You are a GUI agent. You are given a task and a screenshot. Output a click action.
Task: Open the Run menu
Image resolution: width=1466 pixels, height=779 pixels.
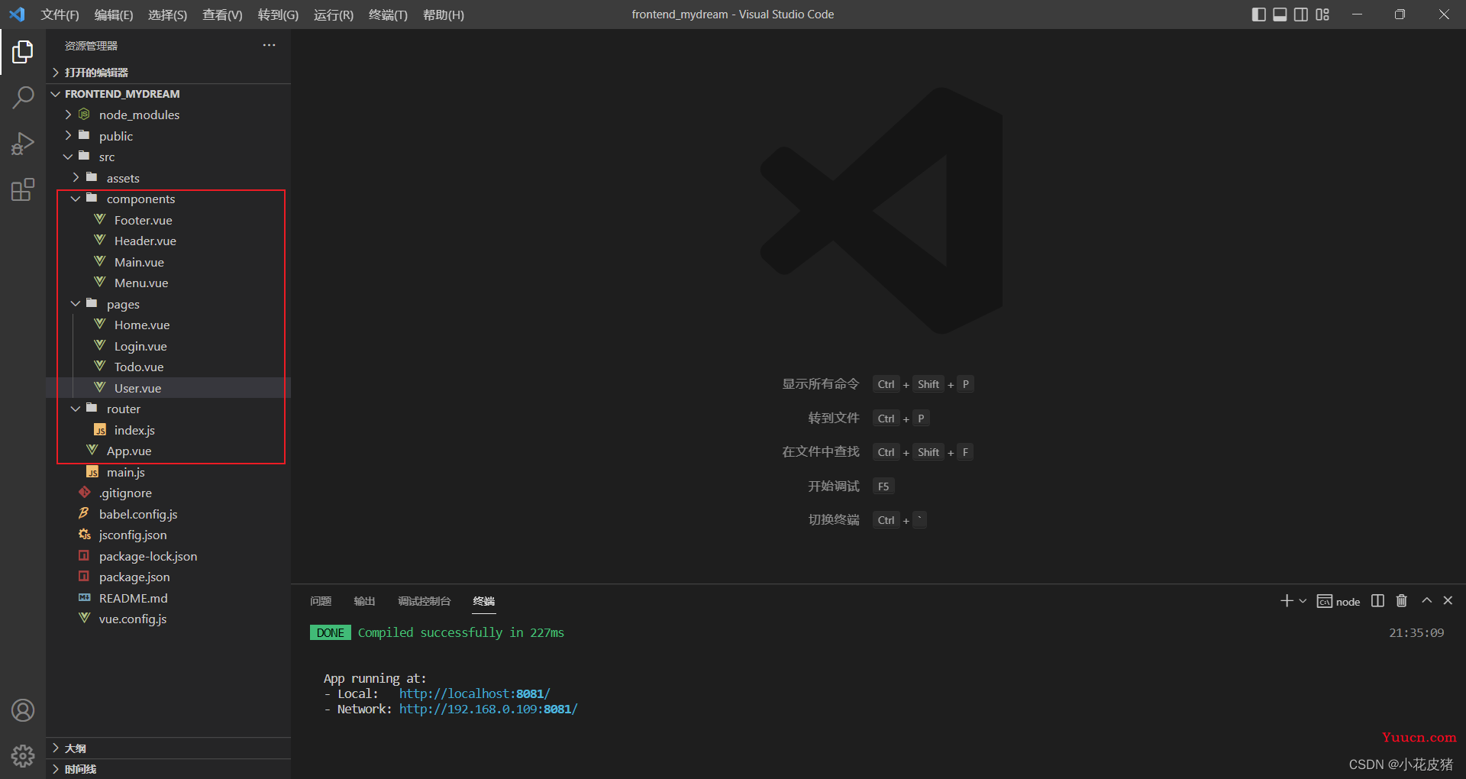pyautogui.click(x=334, y=15)
